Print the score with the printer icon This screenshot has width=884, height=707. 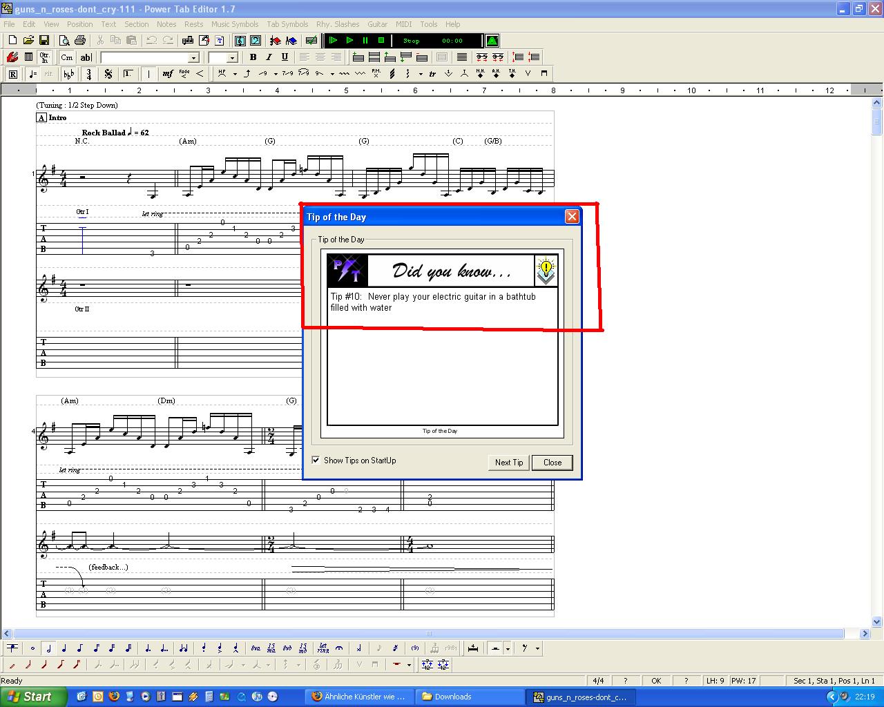pos(80,41)
